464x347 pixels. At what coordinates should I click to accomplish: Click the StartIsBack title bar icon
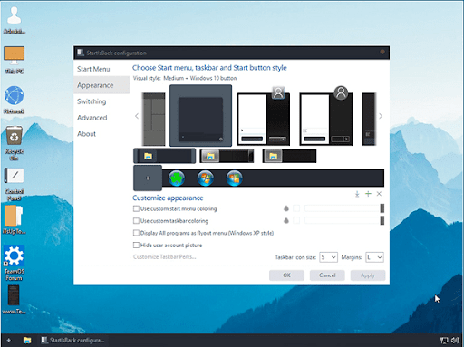click(x=81, y=53)
